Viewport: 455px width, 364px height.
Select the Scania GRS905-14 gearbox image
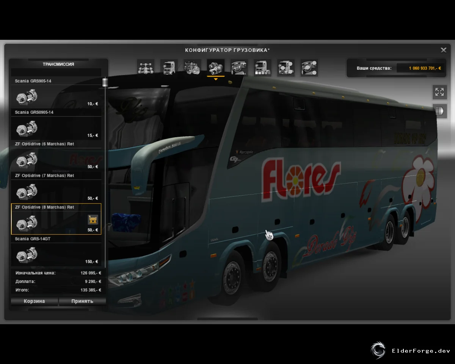click(27, 96)
